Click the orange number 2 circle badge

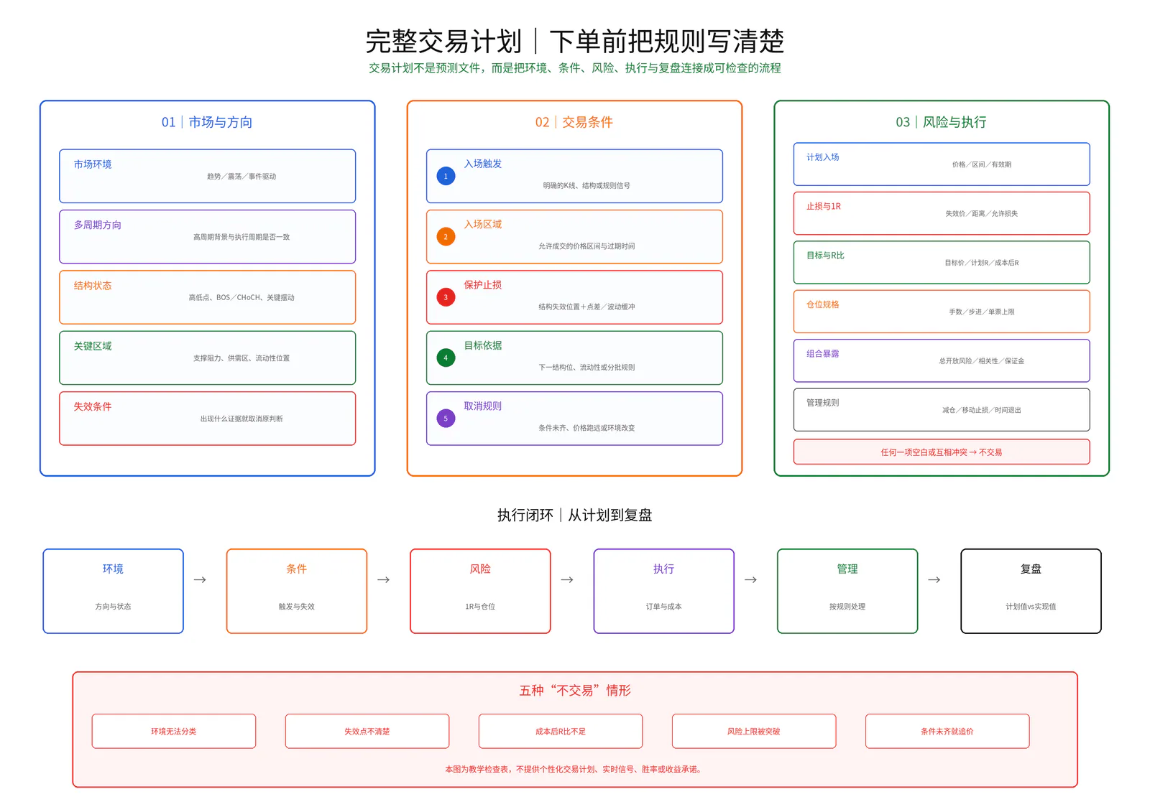446,236
